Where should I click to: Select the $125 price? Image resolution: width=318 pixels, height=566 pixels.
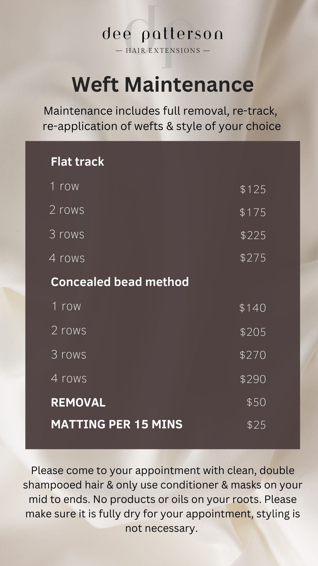coord(253,189)
